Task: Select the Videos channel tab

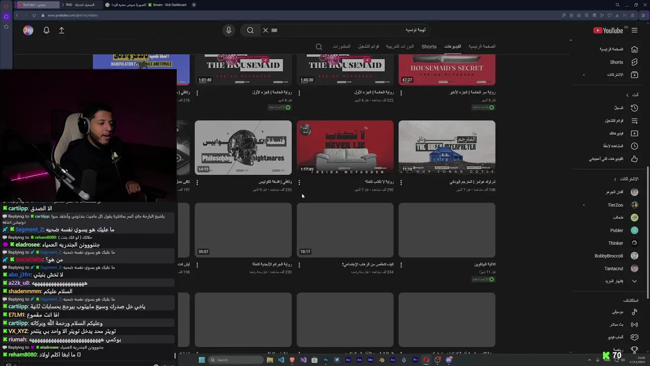Action: pyautogui.click(x=452, y=46)
